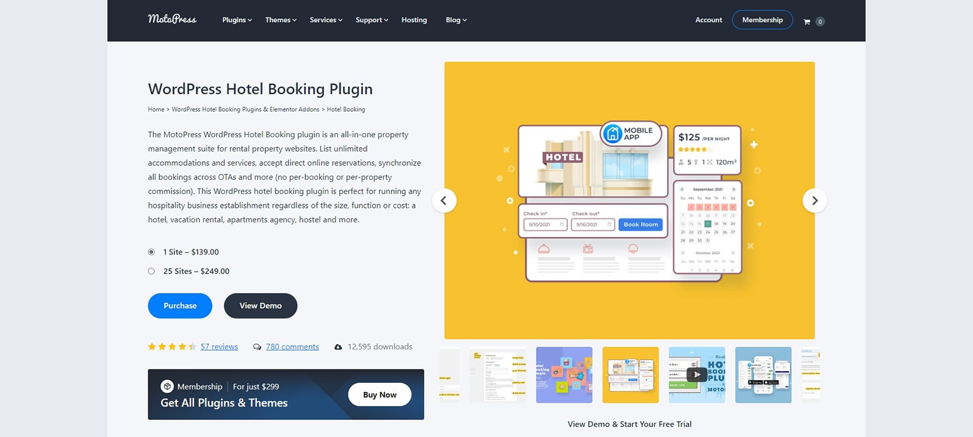Select the yellow hotel booking thumbnail
Screen dimensions: 973x437
pos(631,375)
